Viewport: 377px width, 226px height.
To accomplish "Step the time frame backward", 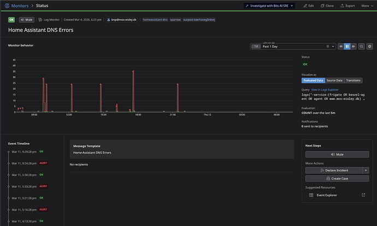I will click(341, 46).
